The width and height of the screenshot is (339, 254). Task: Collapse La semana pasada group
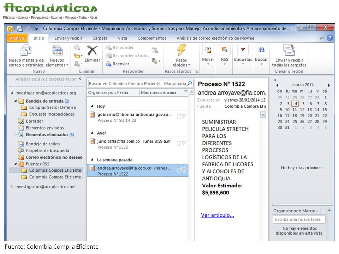92,159
